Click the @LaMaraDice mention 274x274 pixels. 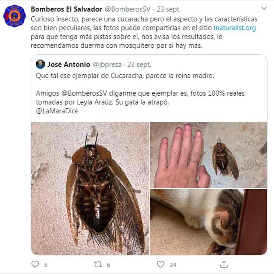[x=57, y=111]
